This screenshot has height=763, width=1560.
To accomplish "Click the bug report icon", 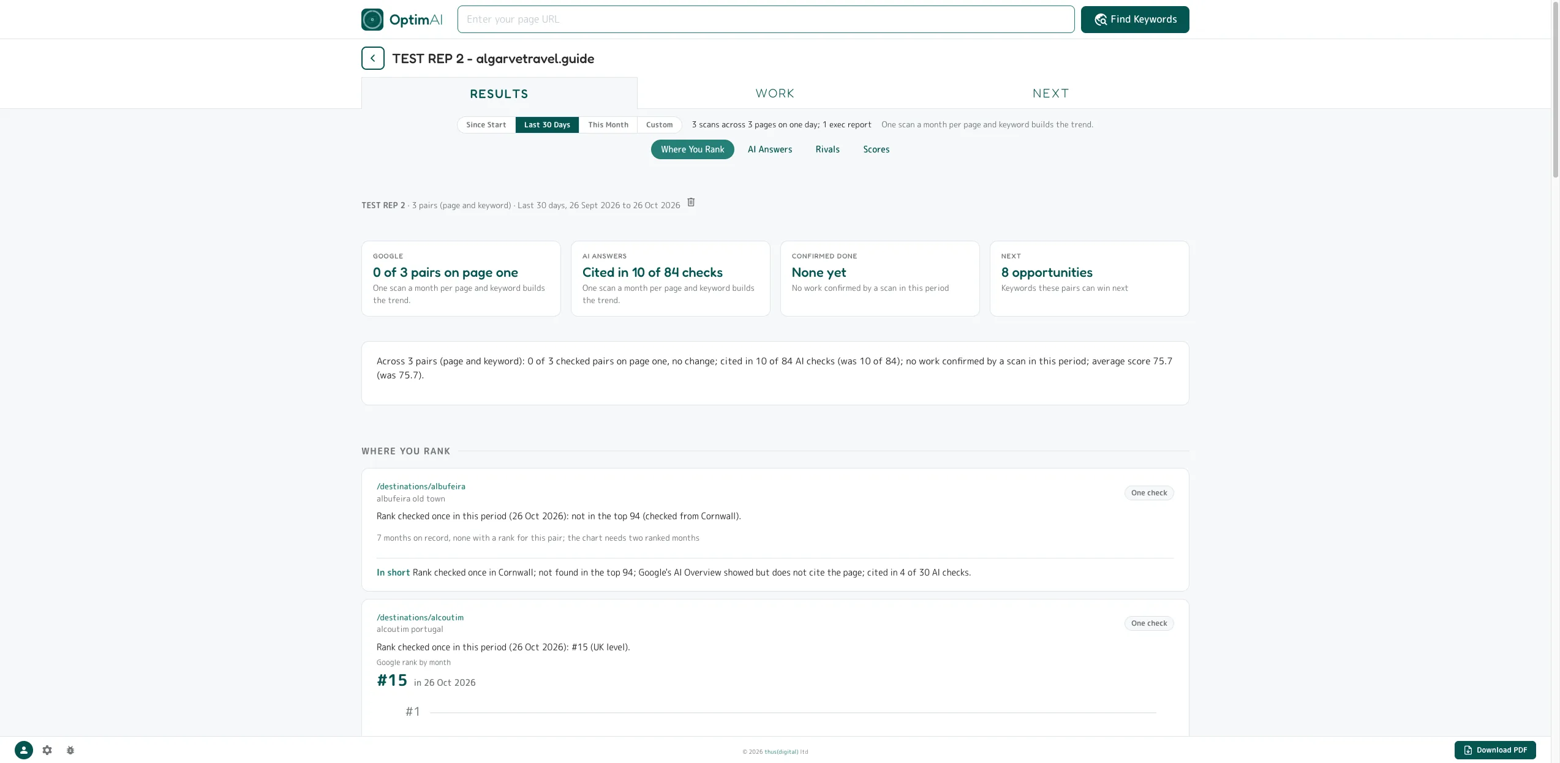I will tap(70, 750).
